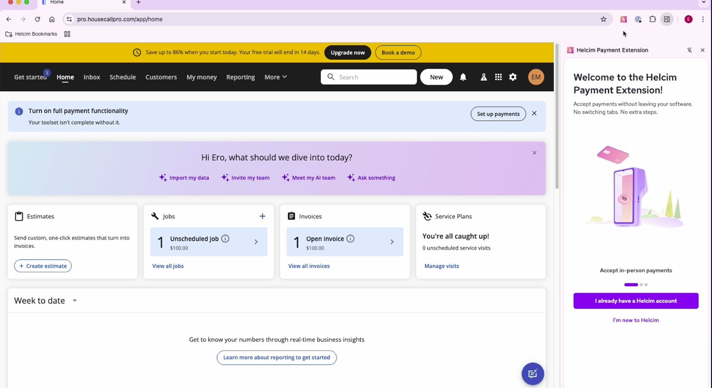Click the Helcim extension icon in the browser toolbar
Image resolution: width=712 pixels, height=388 pixels.
(x=623, y=19)
